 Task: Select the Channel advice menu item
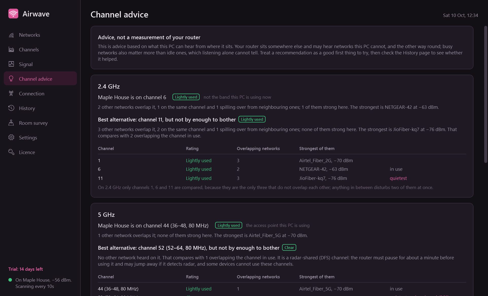coord(40,78)
